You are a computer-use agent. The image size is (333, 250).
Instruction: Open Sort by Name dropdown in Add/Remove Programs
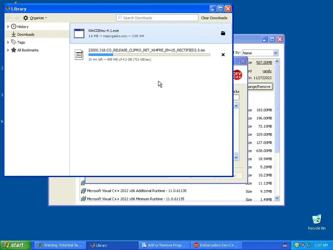(x=275, y=53)
